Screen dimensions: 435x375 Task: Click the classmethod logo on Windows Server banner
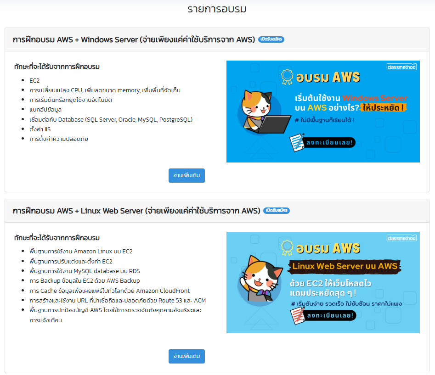[x=401, y=67]
